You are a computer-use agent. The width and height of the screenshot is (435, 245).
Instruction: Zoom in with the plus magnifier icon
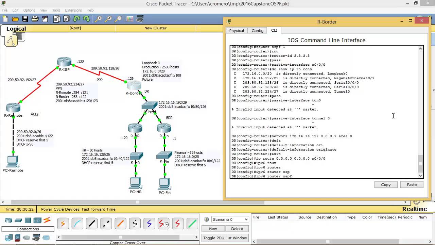coord(98,19)
